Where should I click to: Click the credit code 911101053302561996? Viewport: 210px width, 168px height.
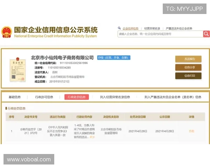(74, 63)
